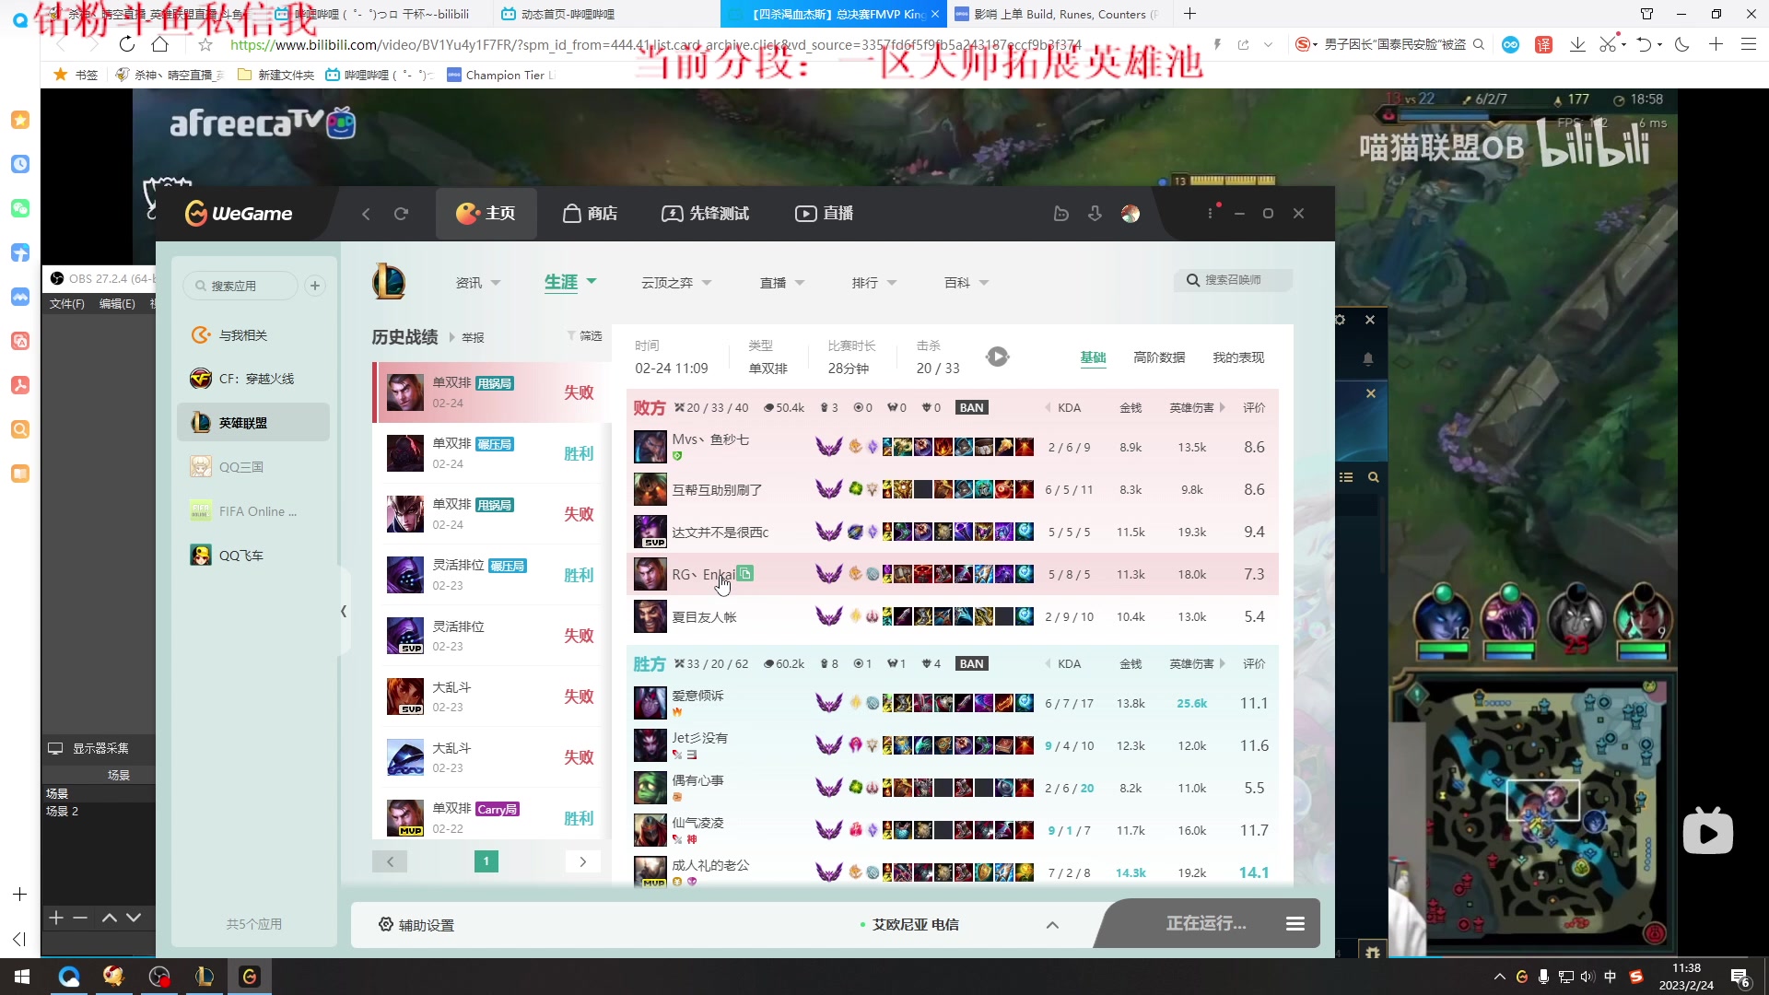
Task: Open 辅助设置 settings
Action: pyautogui.click(x=416, y=925)
